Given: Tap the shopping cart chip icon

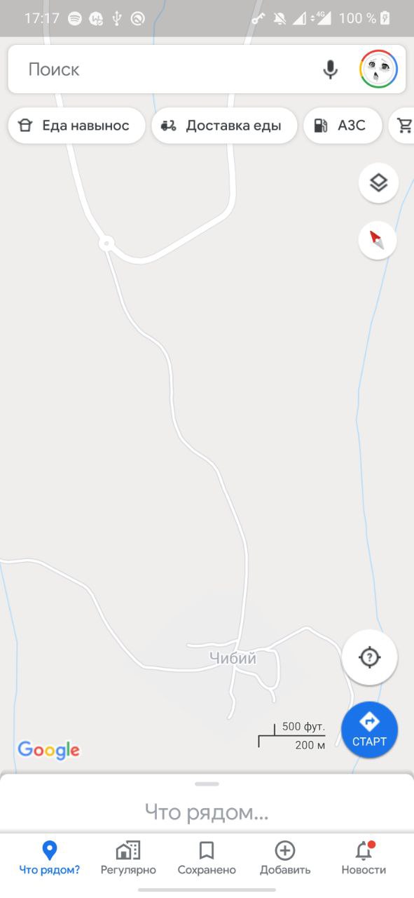Looking at the screenshot, I should click(404, 126).
